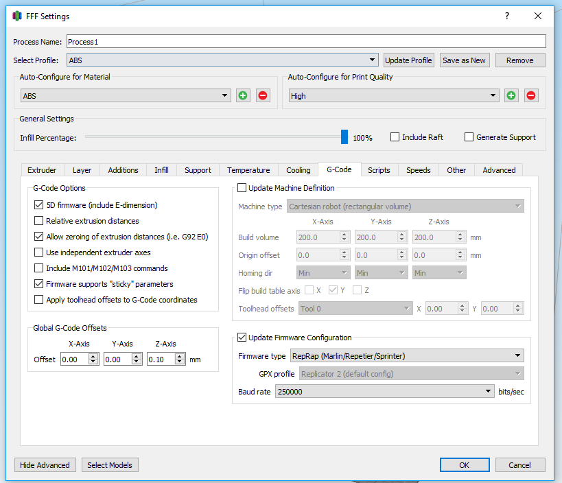The height and width of the screenshot is (483, 562).
Task: Switch to the Additions tab
Action: [x=124, y=170]
